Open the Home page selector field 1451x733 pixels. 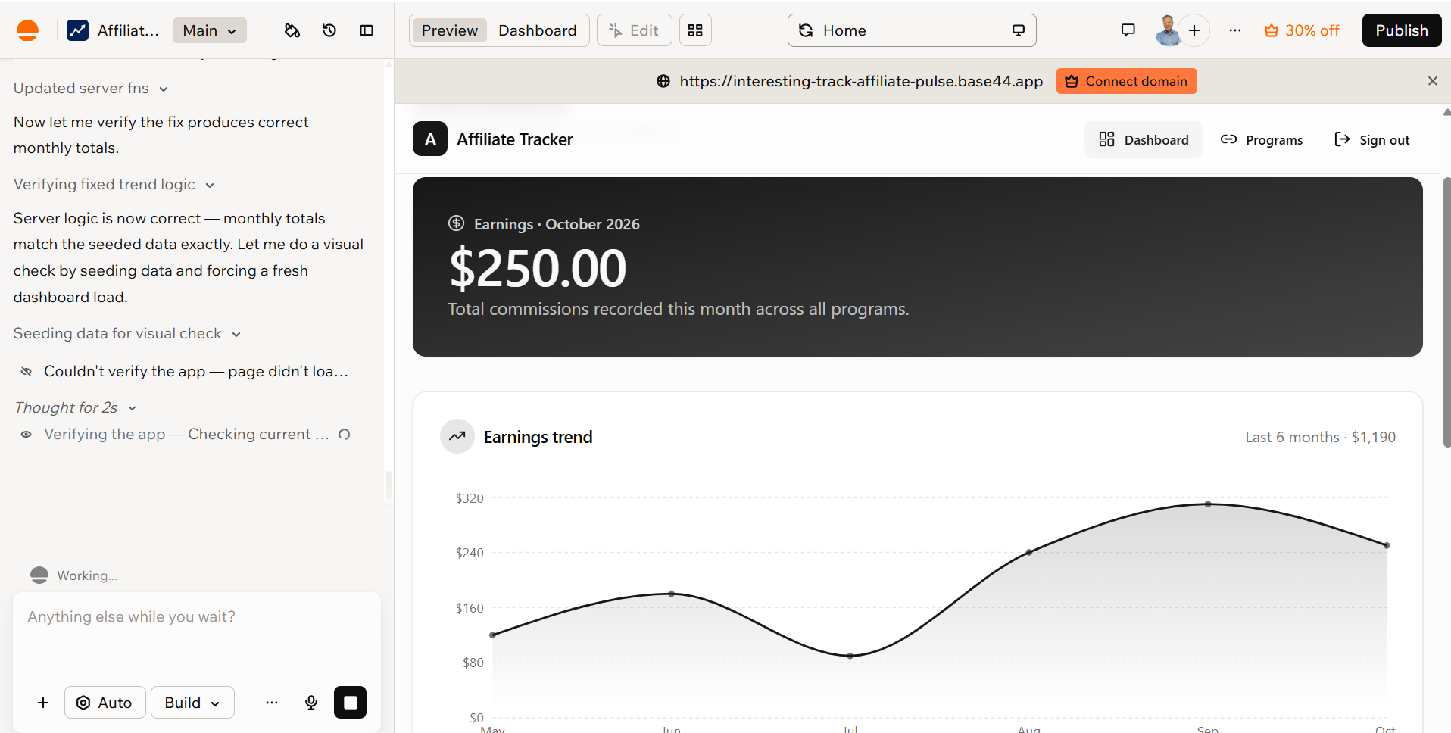point(912,30)
